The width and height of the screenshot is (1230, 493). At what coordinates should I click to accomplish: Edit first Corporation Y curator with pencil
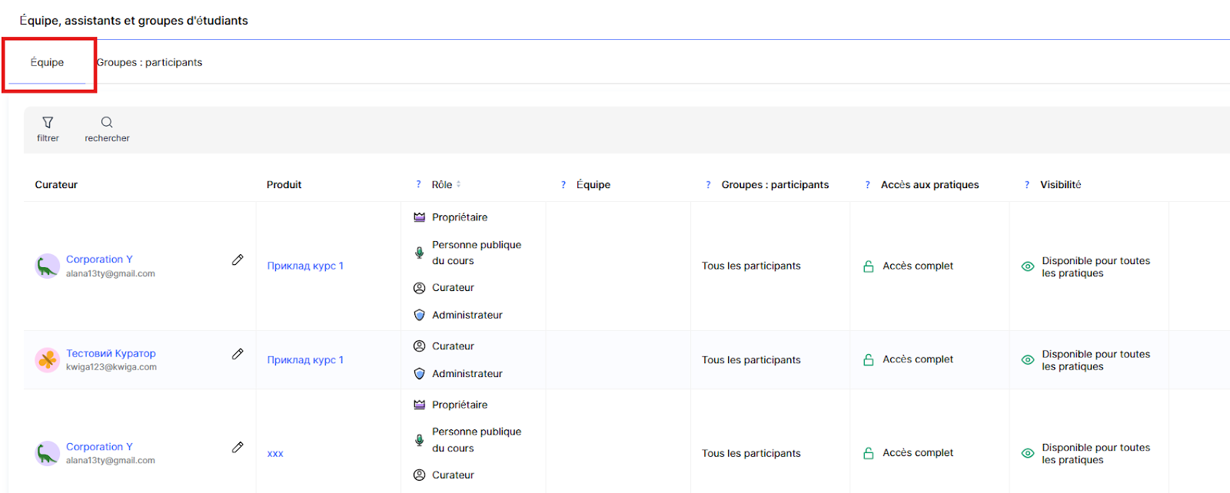(238, 260)
